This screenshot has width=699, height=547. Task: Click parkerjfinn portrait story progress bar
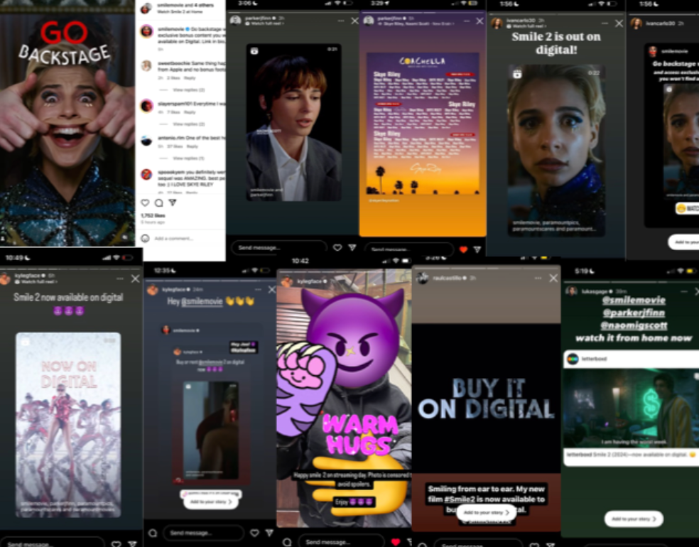tap(292, 13)
